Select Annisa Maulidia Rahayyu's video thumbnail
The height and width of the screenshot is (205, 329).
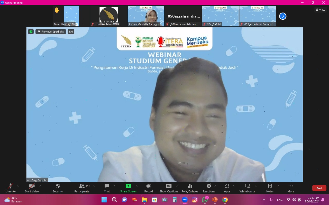(146, 16)
